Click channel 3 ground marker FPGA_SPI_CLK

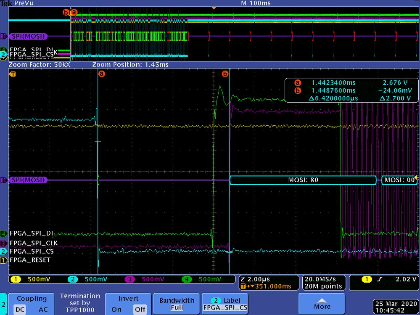pyautogui.click(x=4, y=244)
